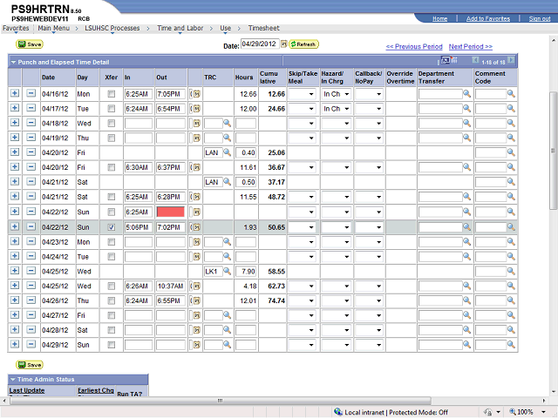
Task: Click the horizontal scrollbar thumb
Action: 221,401
